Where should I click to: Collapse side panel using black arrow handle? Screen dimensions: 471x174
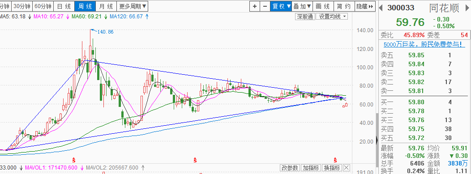pyautogui.click(x=377, y=140)
